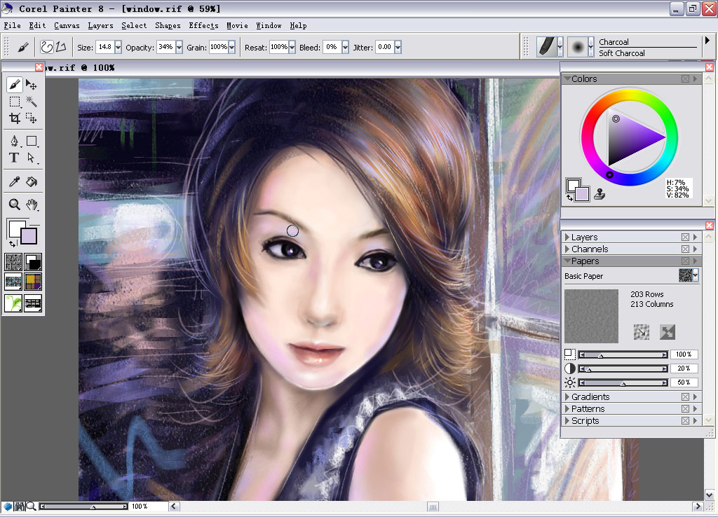
Task: Open the brush selector bar flyout arrow
Action: (707, 41)
